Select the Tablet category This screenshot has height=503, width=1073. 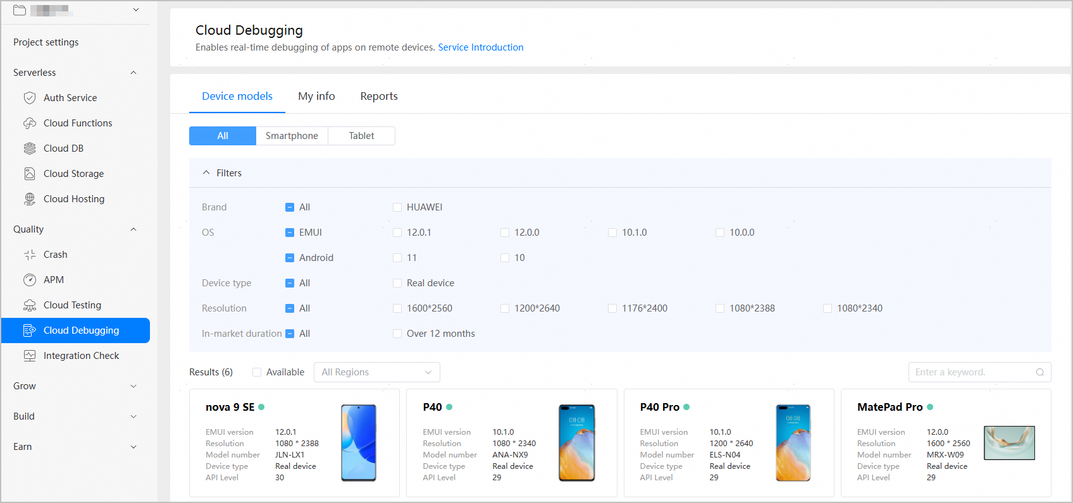[x=362, y=136]
